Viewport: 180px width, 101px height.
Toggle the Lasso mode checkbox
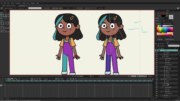coord(51,8)
